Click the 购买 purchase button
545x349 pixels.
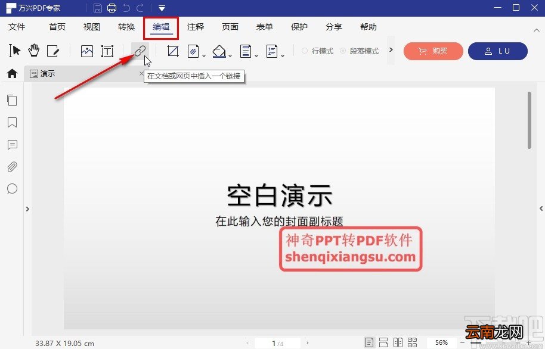click(433, 51)
